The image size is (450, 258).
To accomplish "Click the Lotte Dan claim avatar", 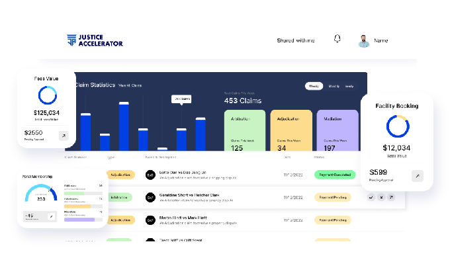I will (x=150, y=175).
